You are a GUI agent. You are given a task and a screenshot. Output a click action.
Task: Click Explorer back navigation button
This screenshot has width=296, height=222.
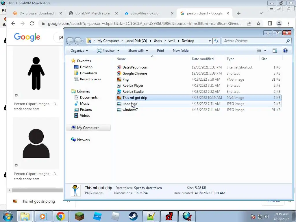(70, 41)
